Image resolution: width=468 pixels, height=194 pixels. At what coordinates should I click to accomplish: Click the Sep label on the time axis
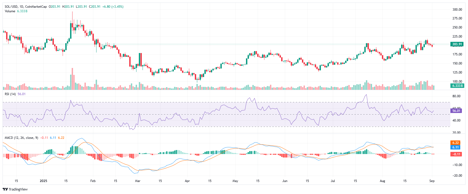click(432, 181)
